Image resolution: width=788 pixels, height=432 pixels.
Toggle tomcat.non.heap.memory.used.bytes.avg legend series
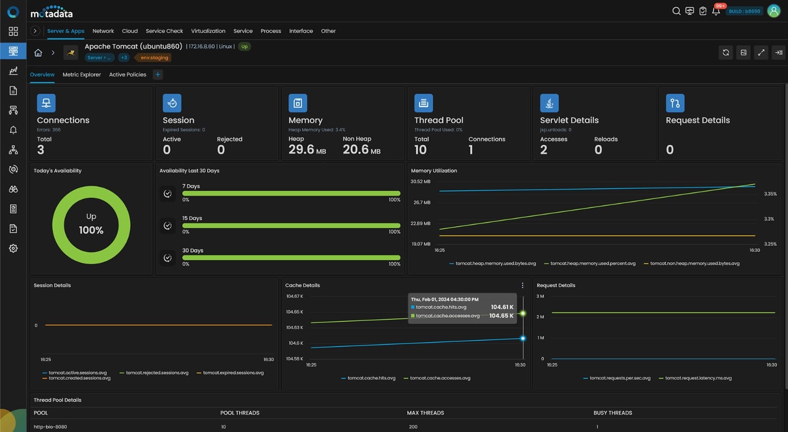pos(691,263)
